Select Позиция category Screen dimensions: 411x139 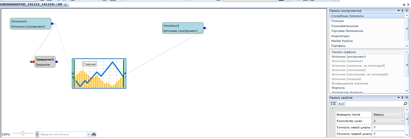coord(367,21)
